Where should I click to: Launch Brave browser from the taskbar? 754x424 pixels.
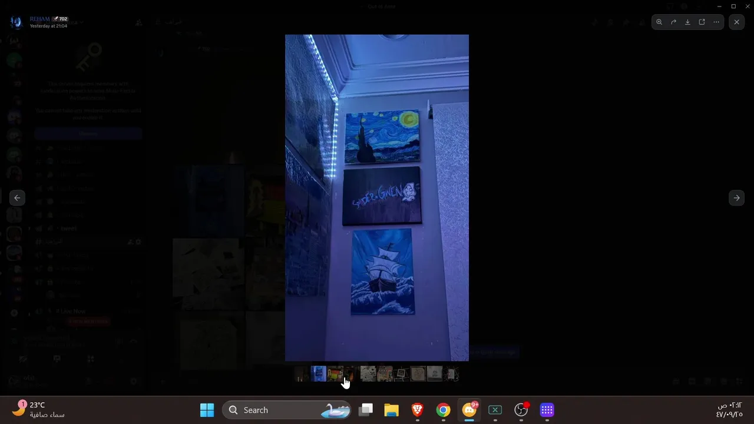click(x=417, y=410)
